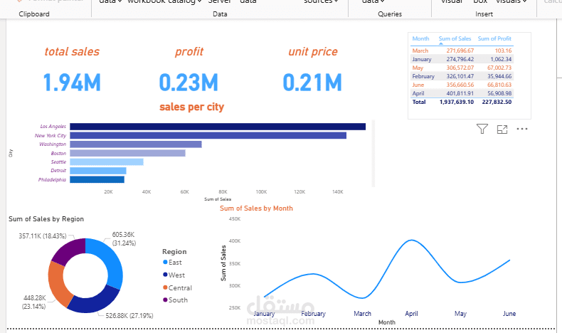Image resolution: width=562 pixels, height=333 pixels.
Task: Click the South legend label
Action: tap(178, 300)
